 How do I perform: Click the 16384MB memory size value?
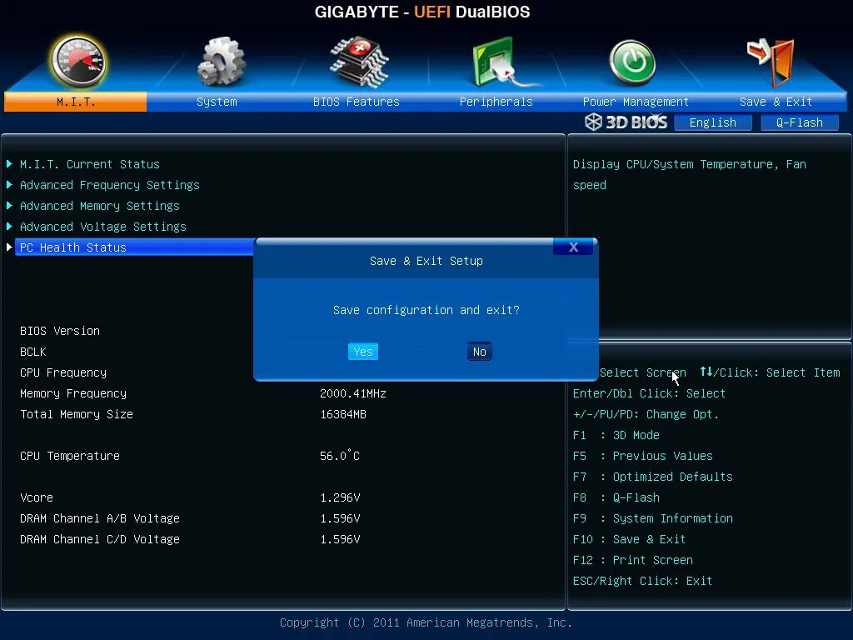(x=343, y=414)
